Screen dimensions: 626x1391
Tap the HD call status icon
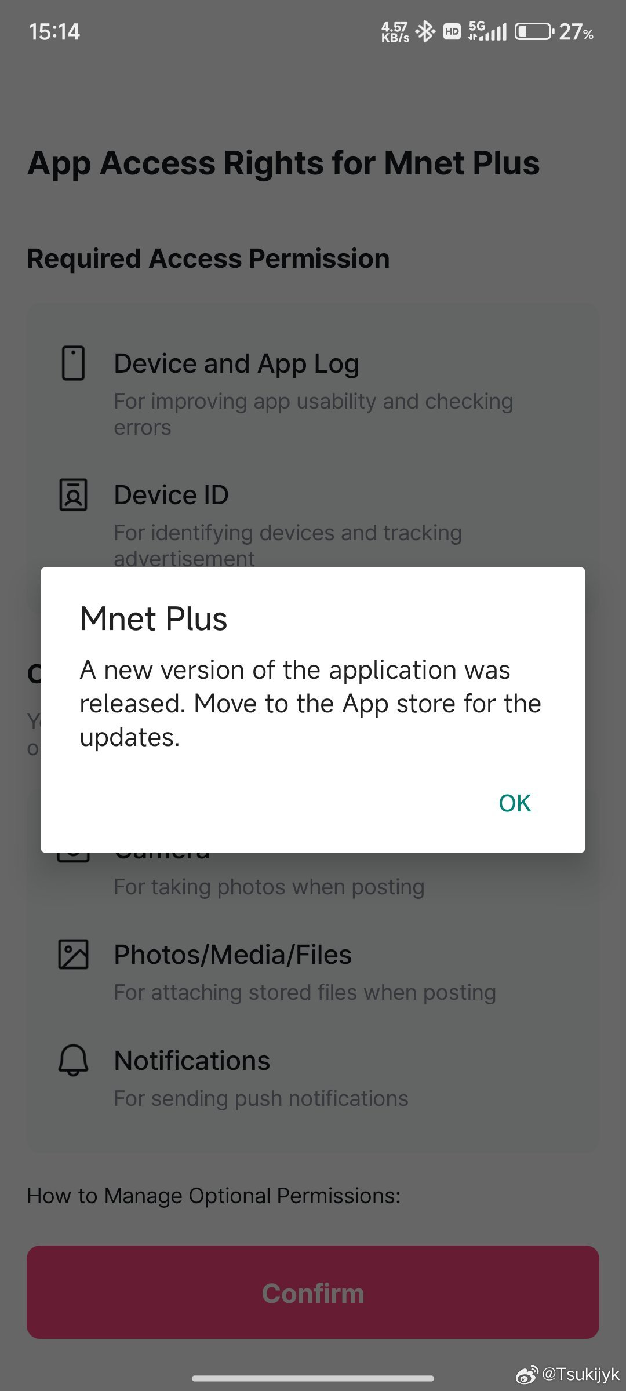[452, 31]
